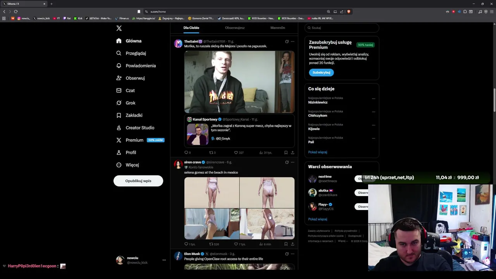Reply to TheSaint post
496x279 pixels.
coord(188,153)
